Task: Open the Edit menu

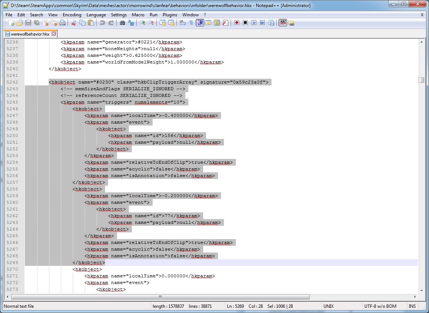Action: (x=21, y=15)
